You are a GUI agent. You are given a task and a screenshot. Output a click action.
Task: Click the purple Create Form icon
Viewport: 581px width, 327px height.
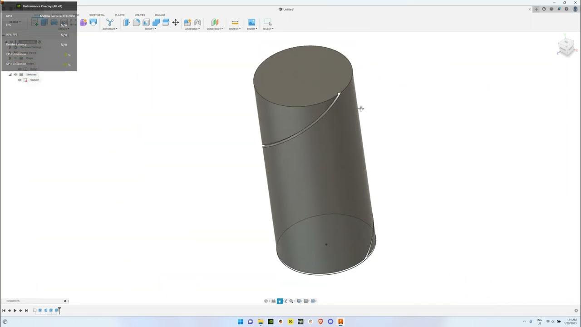click(84, 22)
